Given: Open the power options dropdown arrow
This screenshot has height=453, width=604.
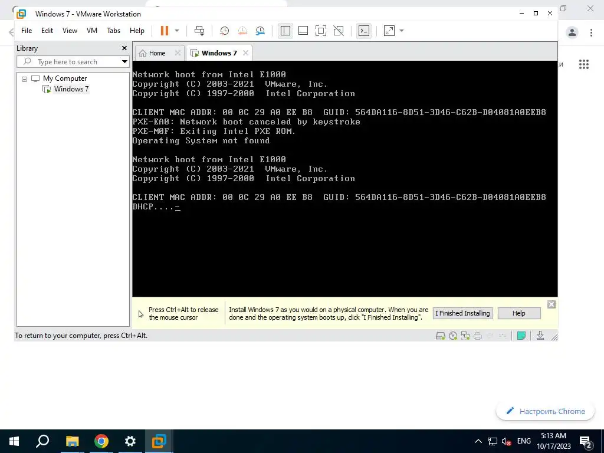Looking at the screenshot, I should [177, 31].
